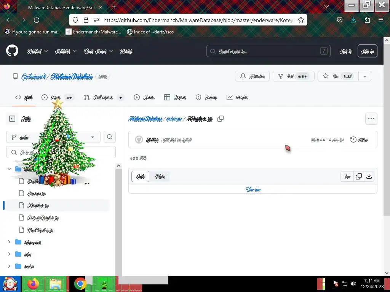The width and height of the screenshot is (390, 292).
Task: Open the Projects tab
Action: pyautogui.click(x=175, y=98)
